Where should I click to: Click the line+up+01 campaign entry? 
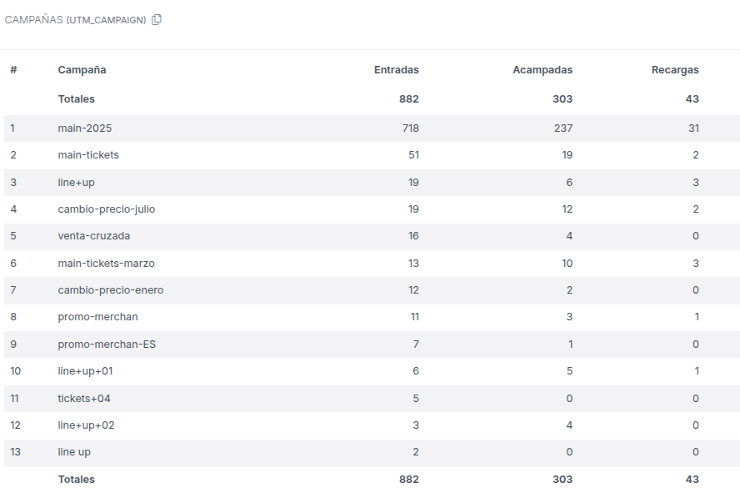click(85, 371)
